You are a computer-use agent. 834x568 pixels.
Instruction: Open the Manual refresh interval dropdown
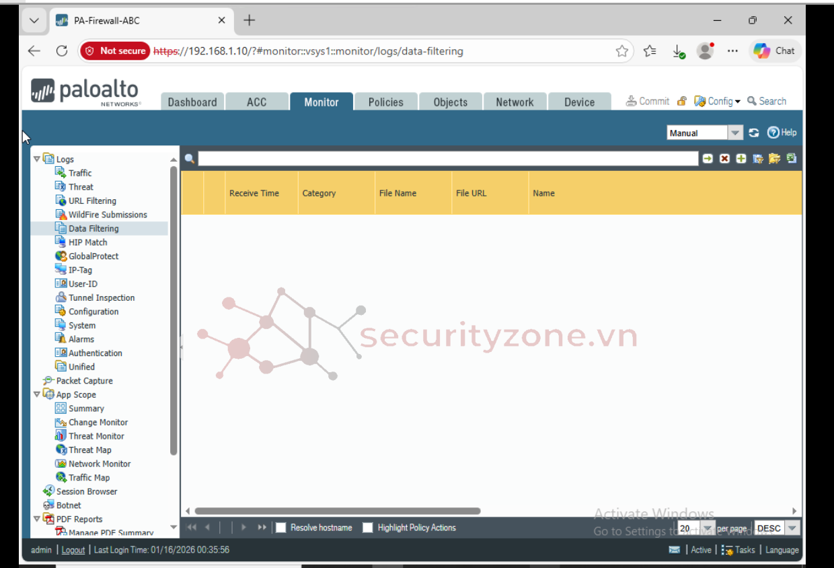coord(735,133)
